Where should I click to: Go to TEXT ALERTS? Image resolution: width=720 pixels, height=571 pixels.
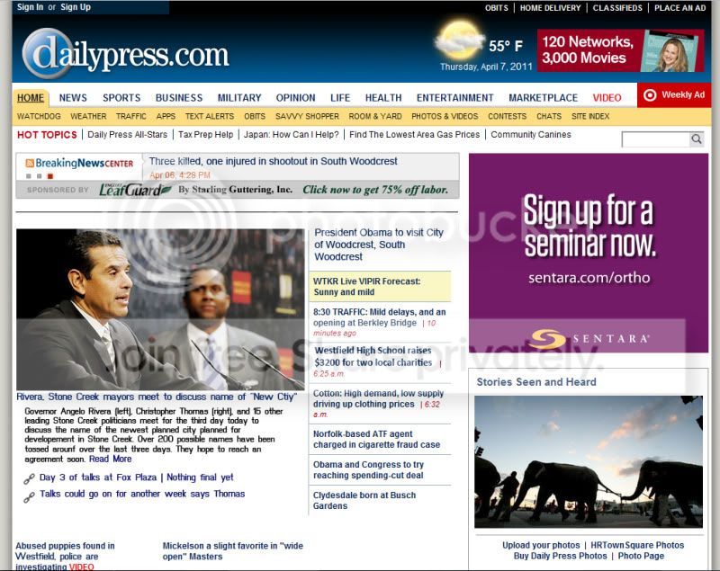[x=210, y=117]
